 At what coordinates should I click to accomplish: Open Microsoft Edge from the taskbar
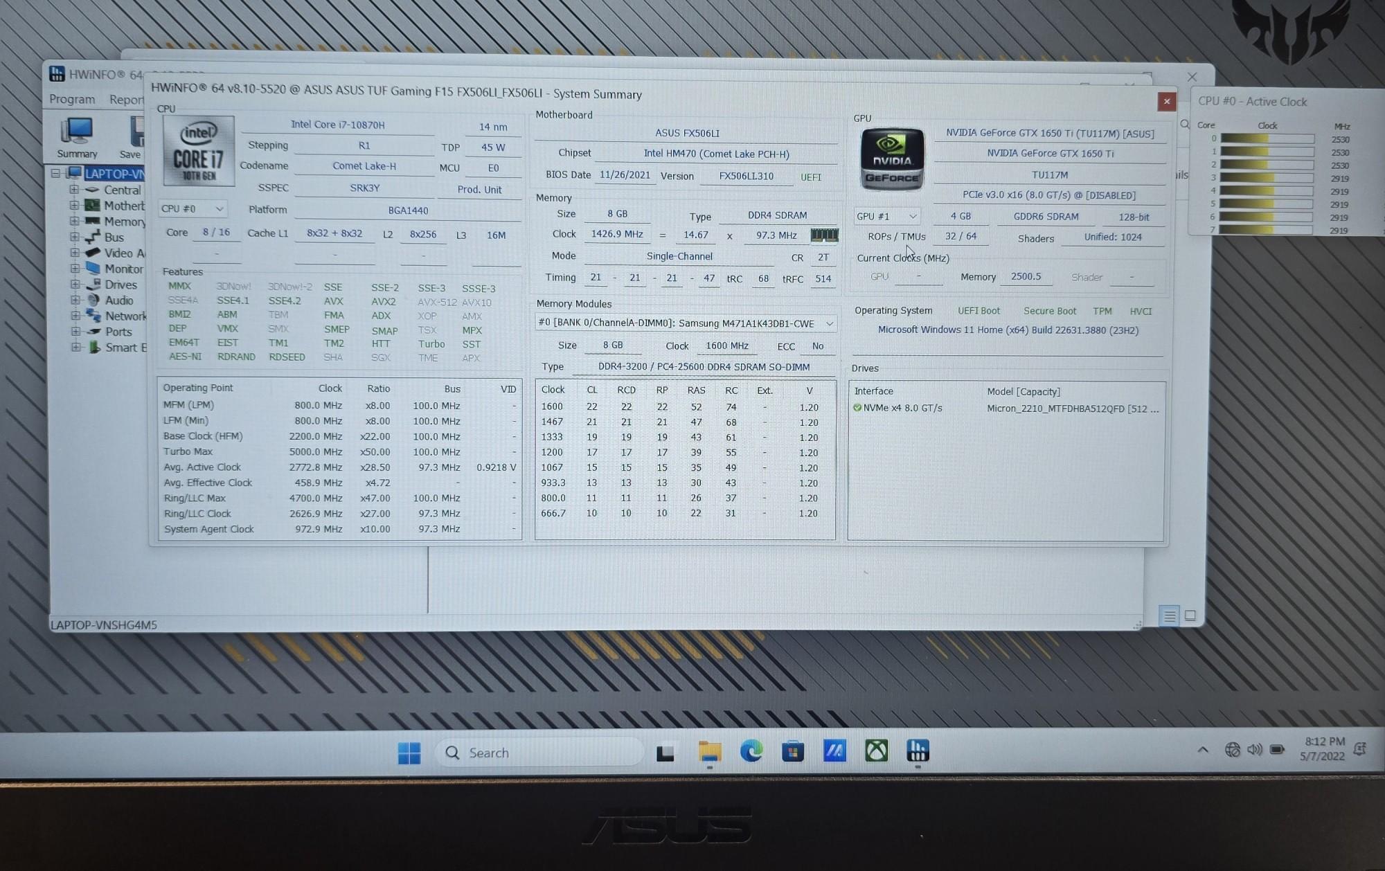click(x=751, y=751)
